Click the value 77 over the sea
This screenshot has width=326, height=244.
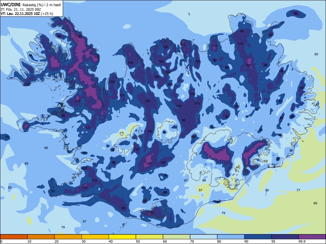[298, 190]
